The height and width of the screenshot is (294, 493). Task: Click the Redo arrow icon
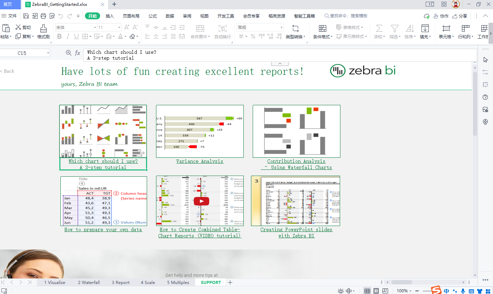point(70,16)
